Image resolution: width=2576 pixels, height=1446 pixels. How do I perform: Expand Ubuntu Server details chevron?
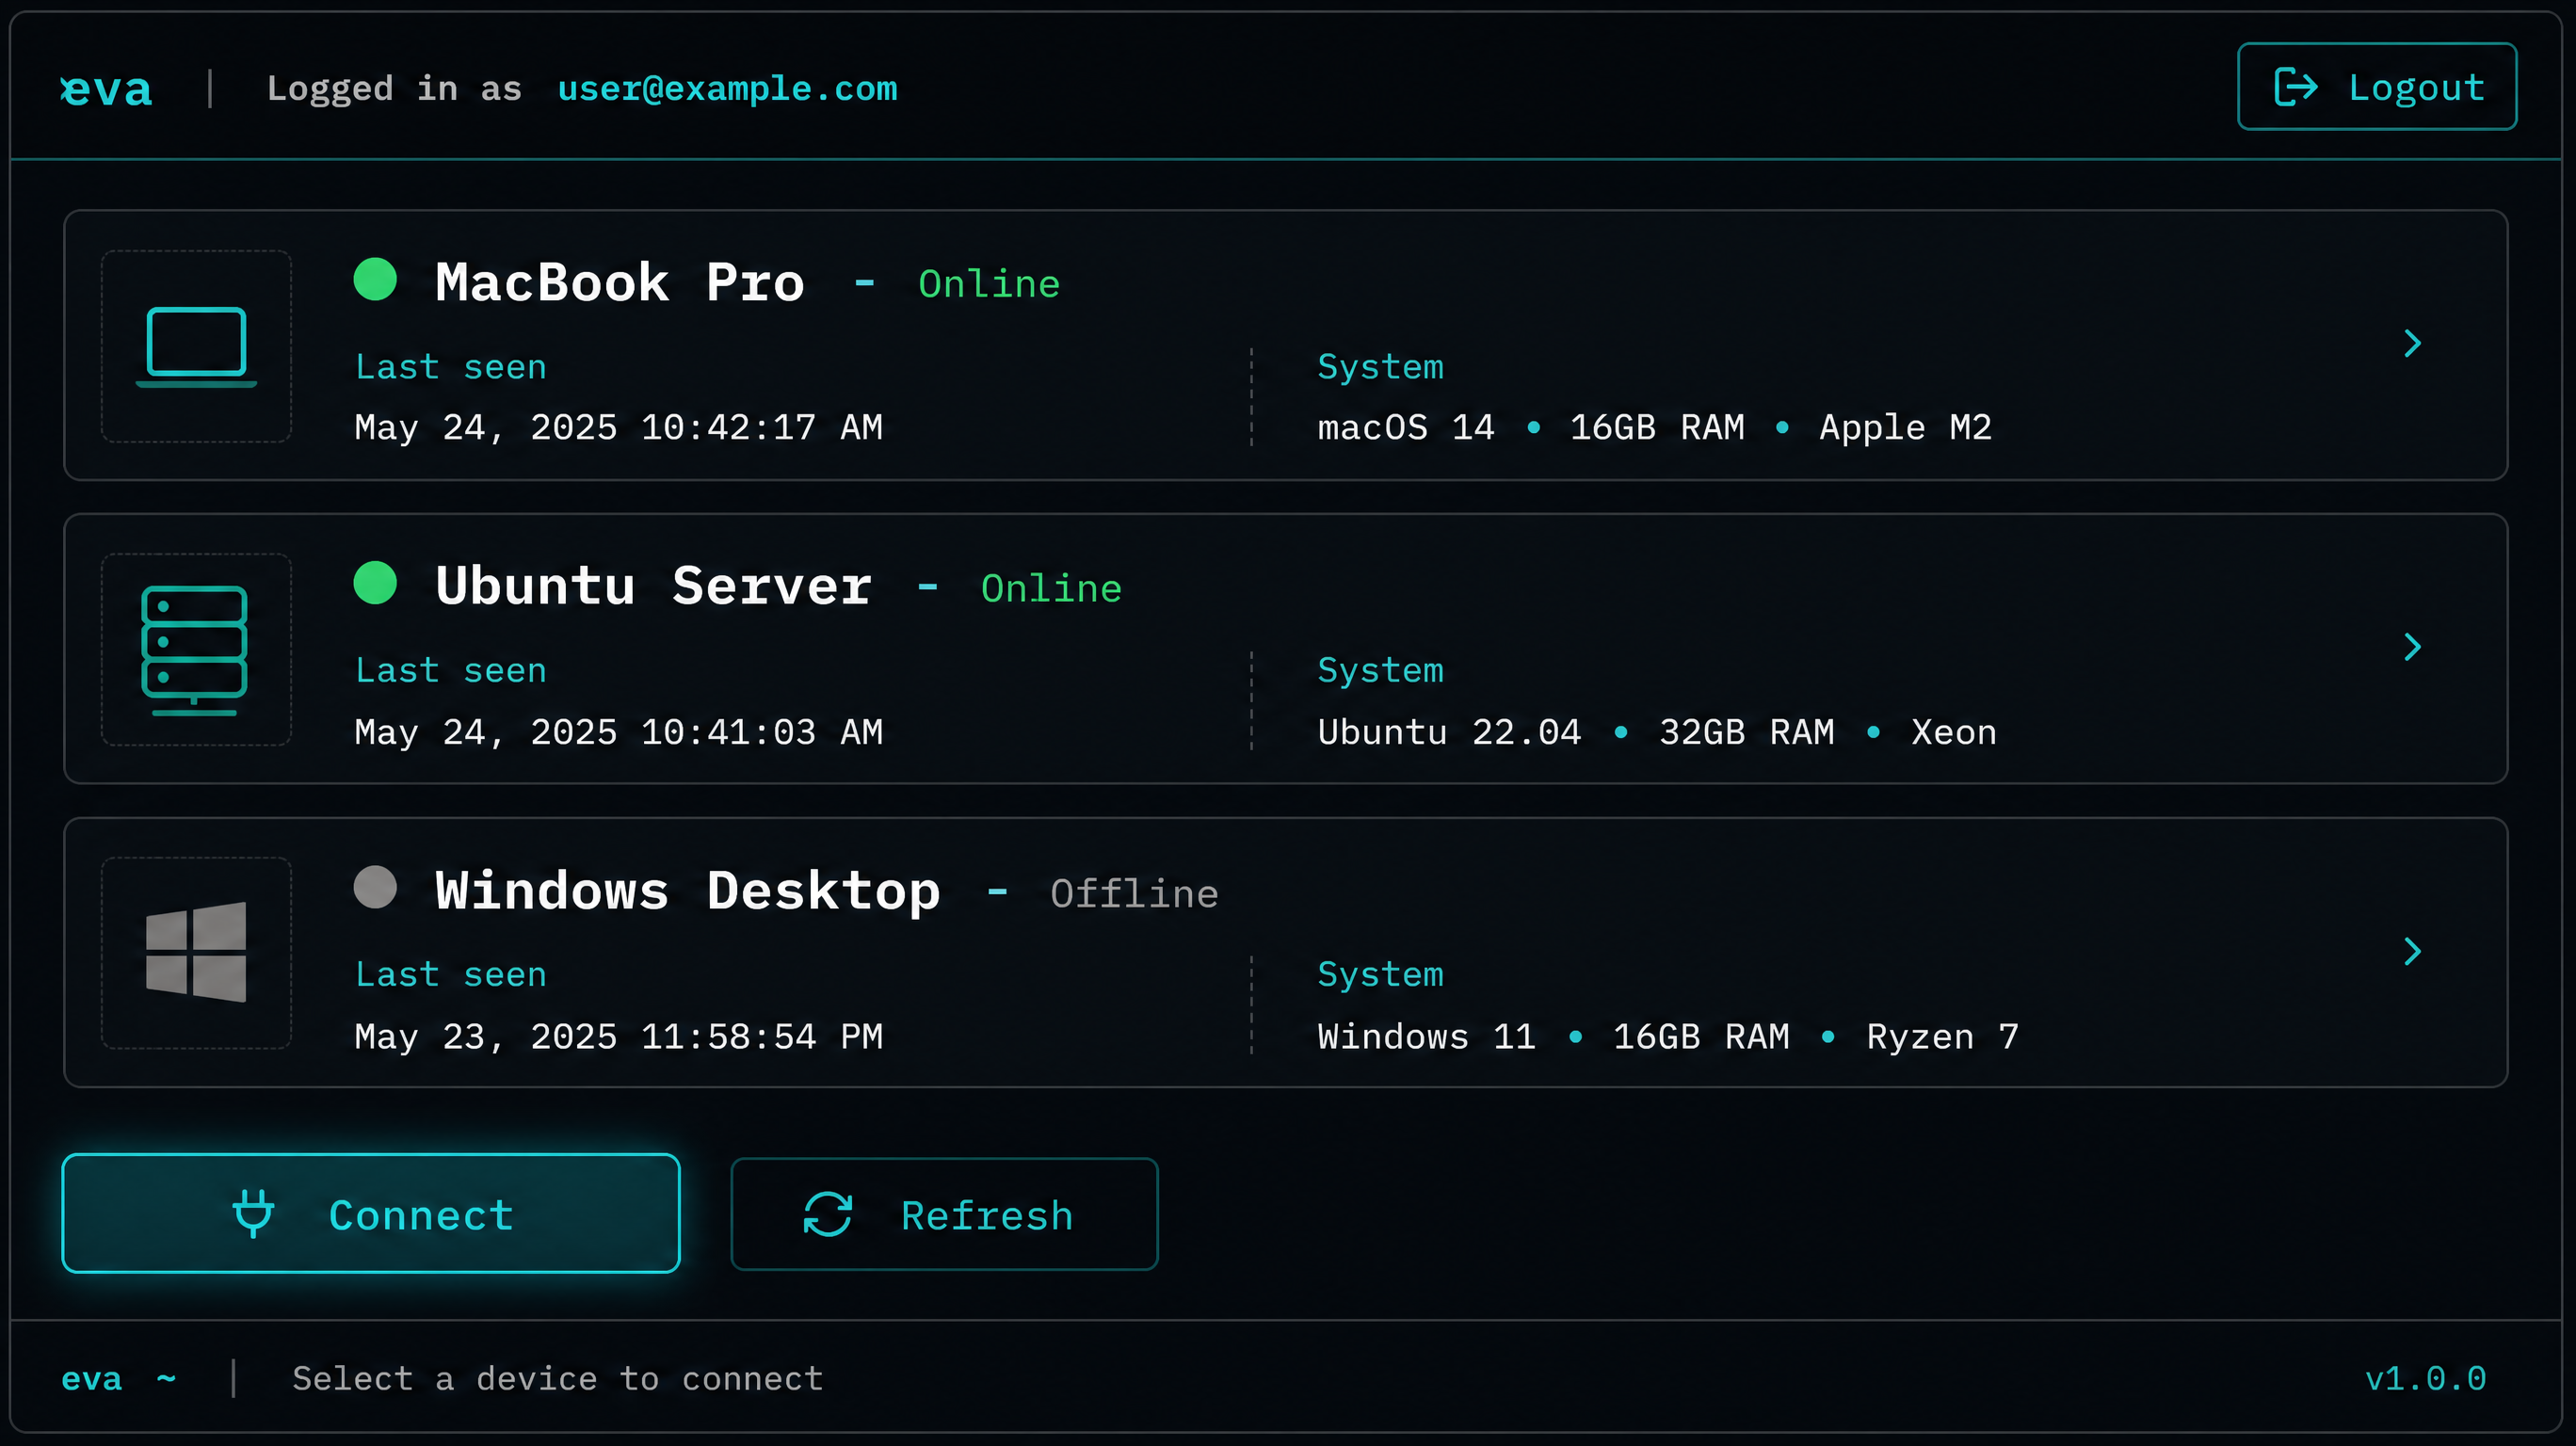coord(2412,647)
